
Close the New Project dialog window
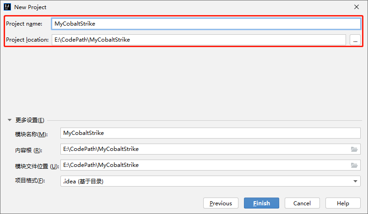pyautogui.click(x=357, y=7)
